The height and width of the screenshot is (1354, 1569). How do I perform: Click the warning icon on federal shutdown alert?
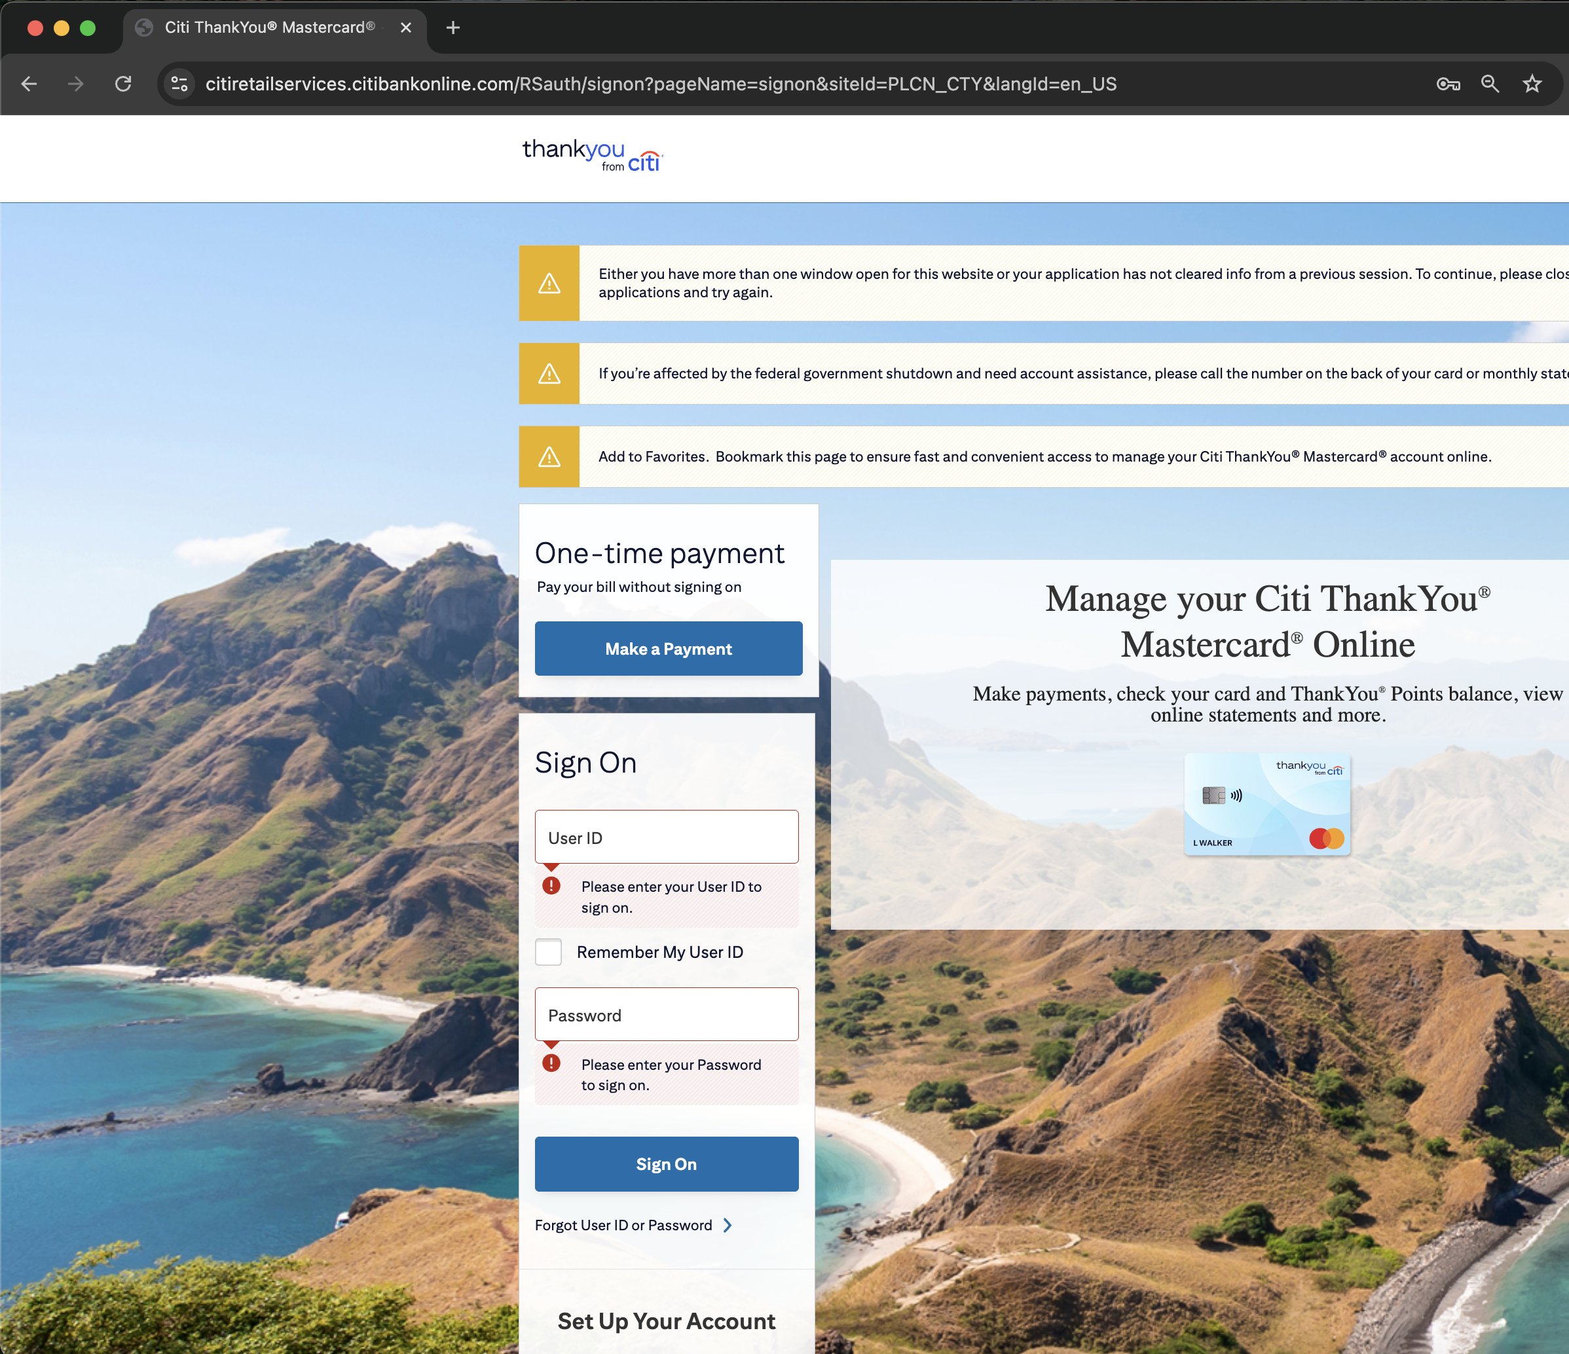coord(549,374)
